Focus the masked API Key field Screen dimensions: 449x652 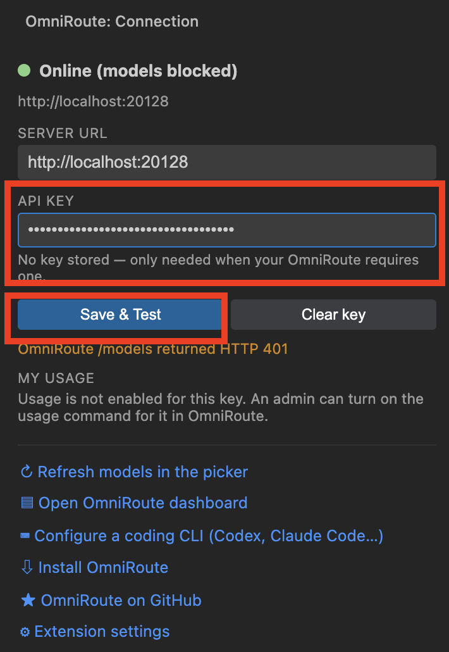pyautogui.click(x=227, y=230)
